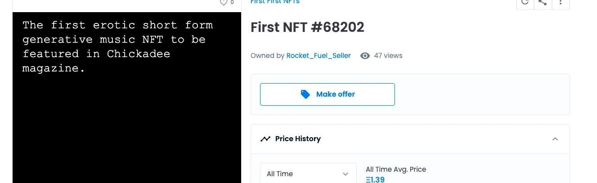The width and height of the screenshot is (597, 183).
Task: Click the All Time dropdown arrow
Action: click(346, 174)
